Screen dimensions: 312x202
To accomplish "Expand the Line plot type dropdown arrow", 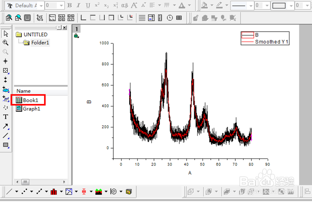I will [17, 192].
